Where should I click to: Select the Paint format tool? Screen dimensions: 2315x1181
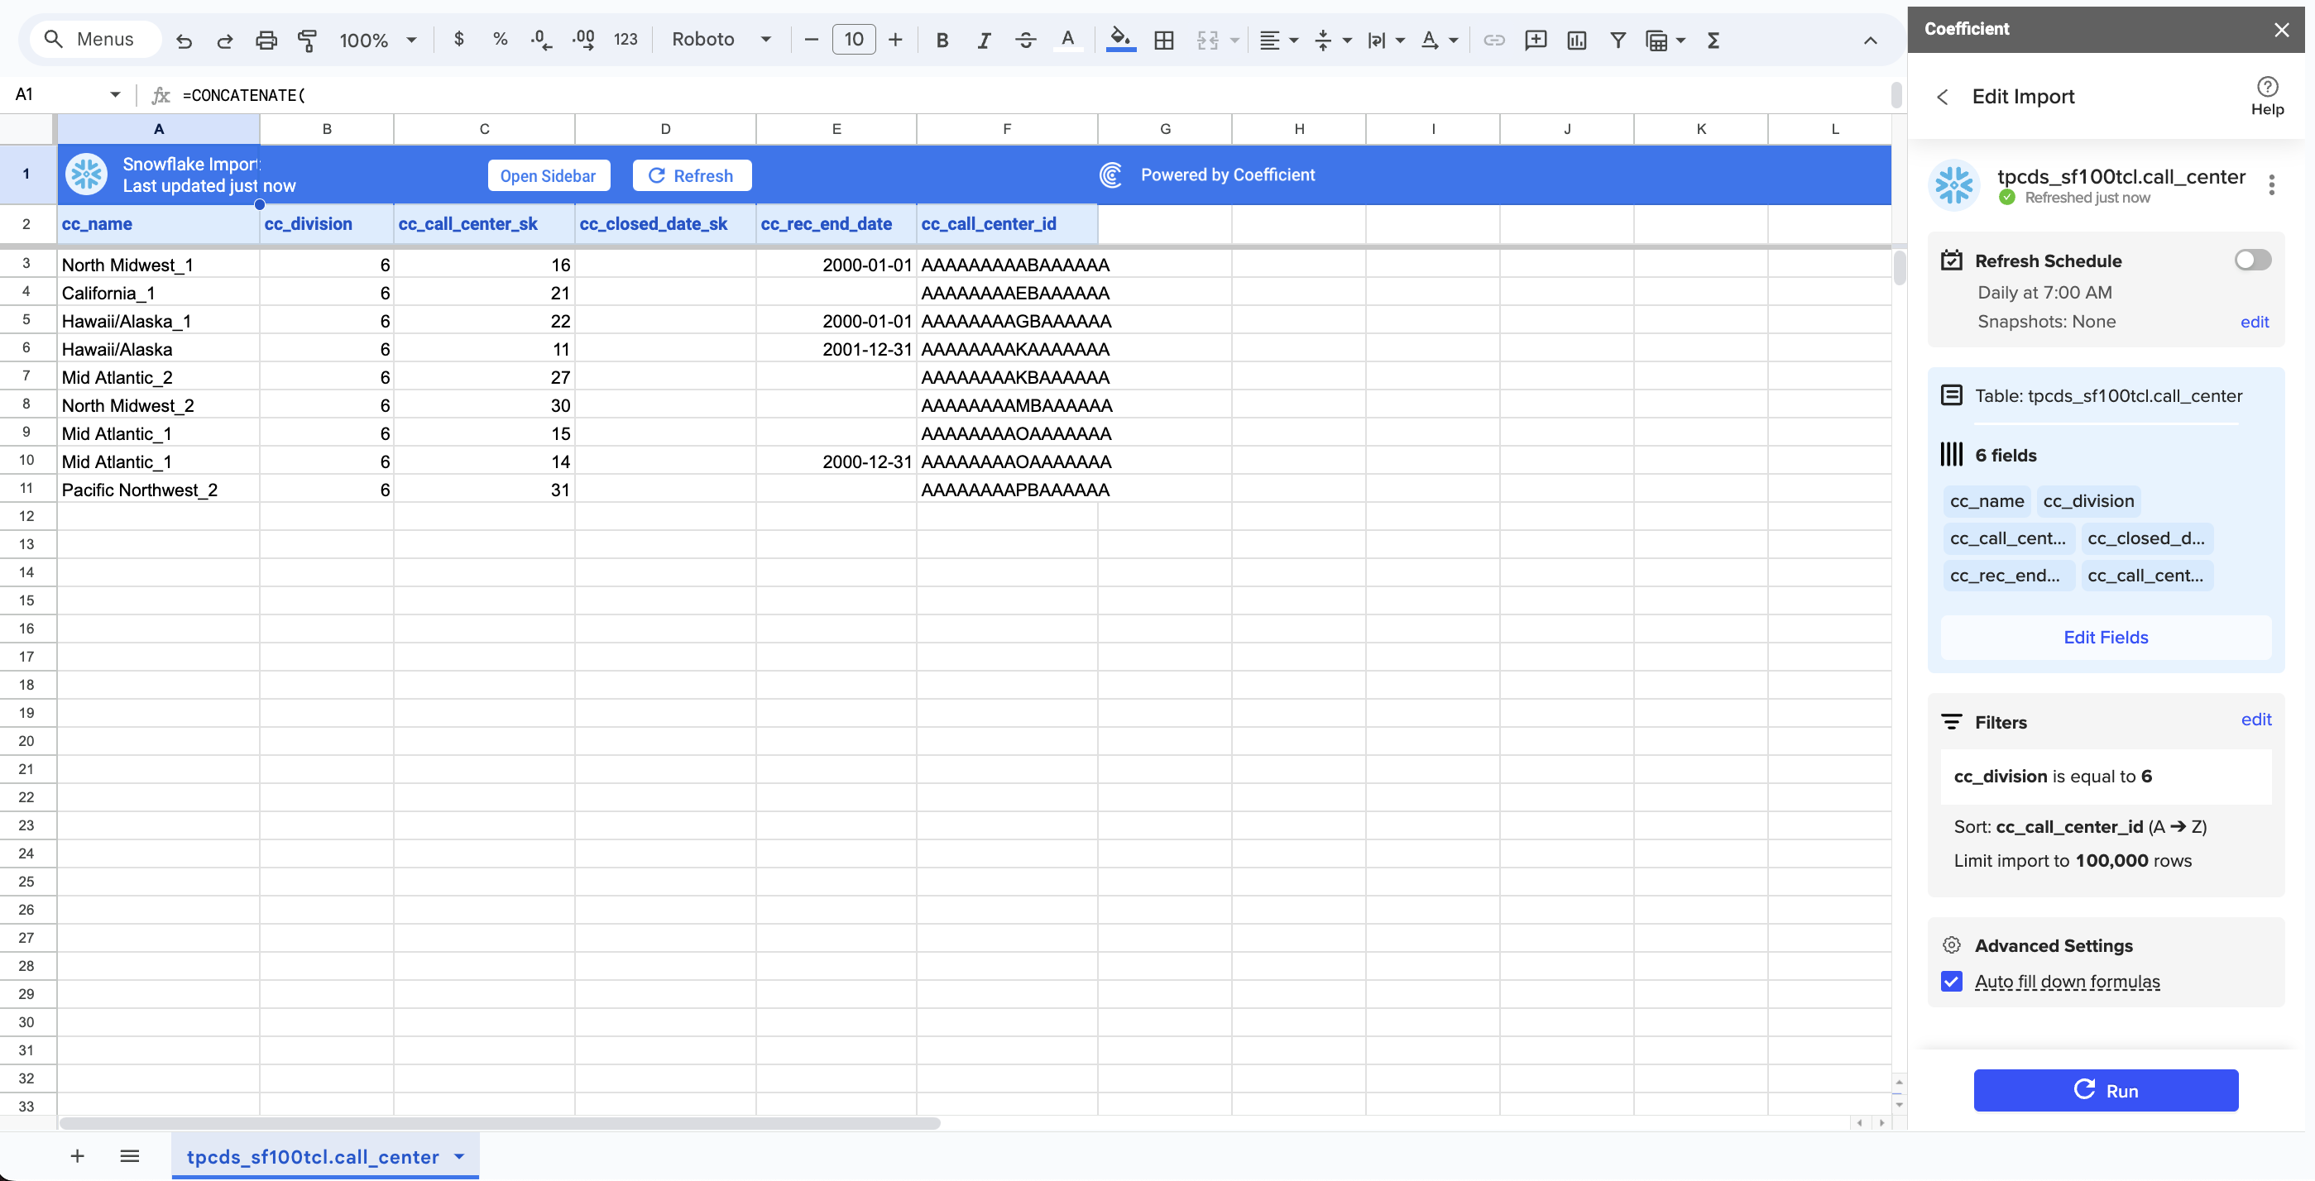click(307, 41)
